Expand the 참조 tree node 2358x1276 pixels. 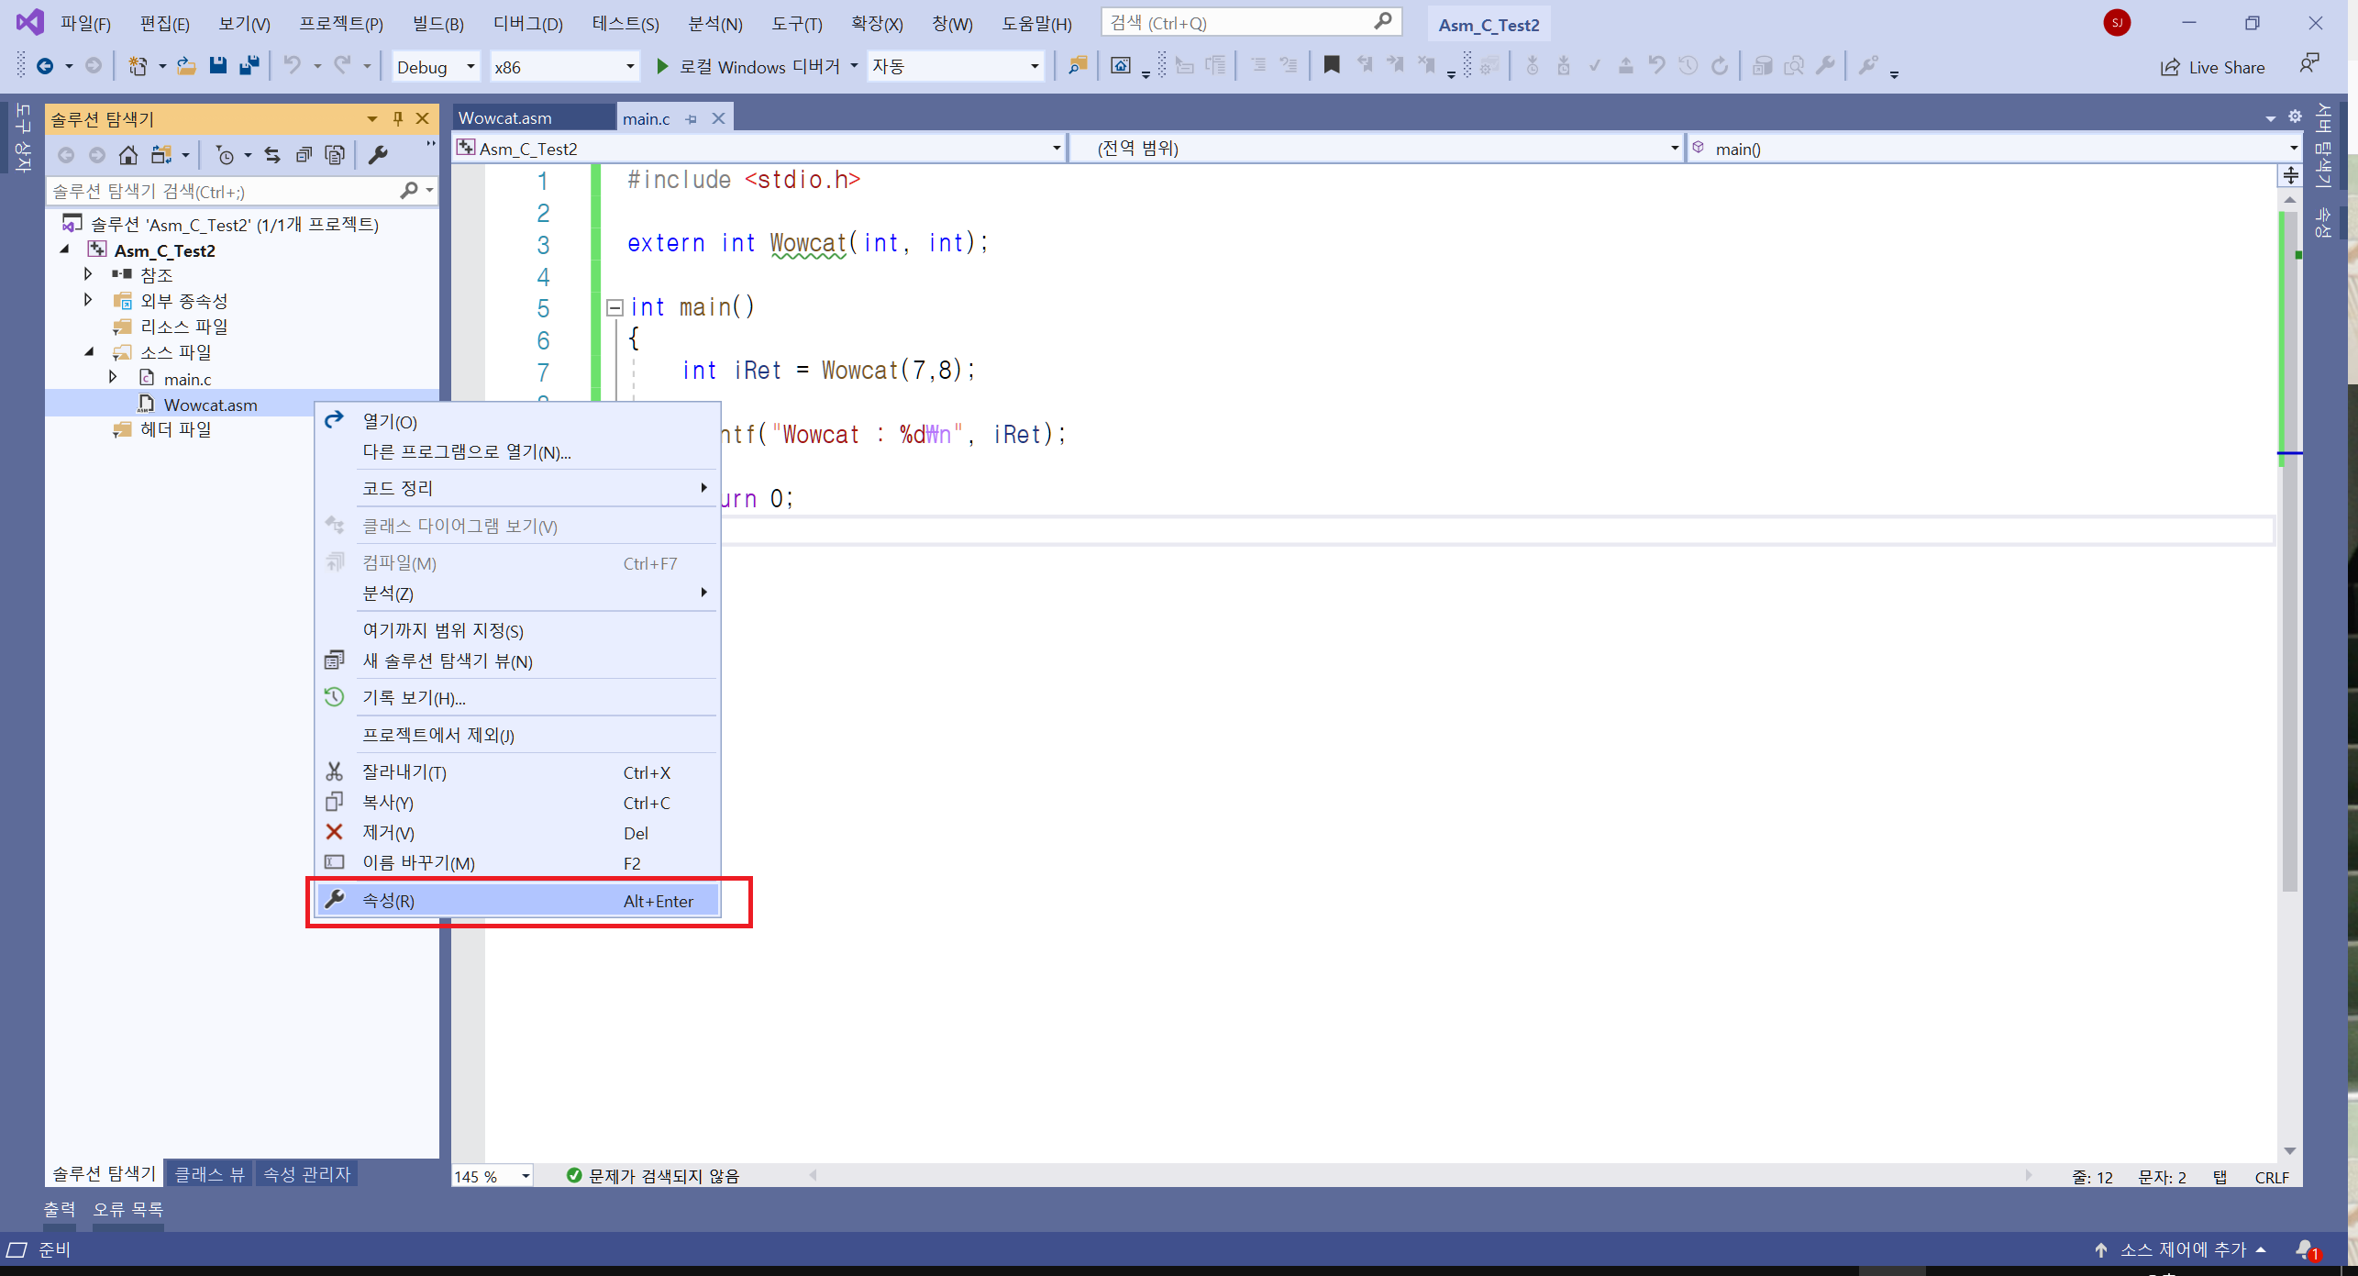click(88, 273)
